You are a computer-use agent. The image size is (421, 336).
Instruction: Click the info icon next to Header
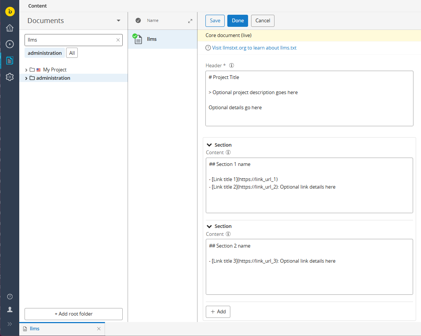[x=231, y=65]
